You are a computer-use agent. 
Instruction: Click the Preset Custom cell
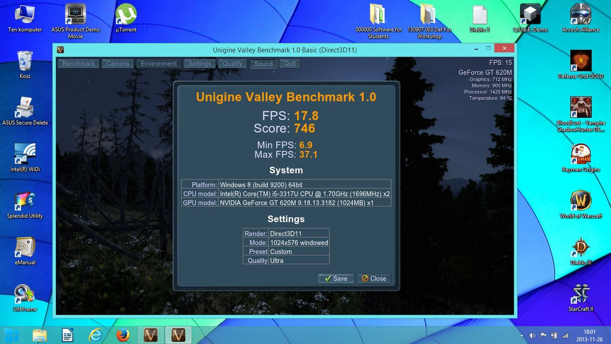299,252
